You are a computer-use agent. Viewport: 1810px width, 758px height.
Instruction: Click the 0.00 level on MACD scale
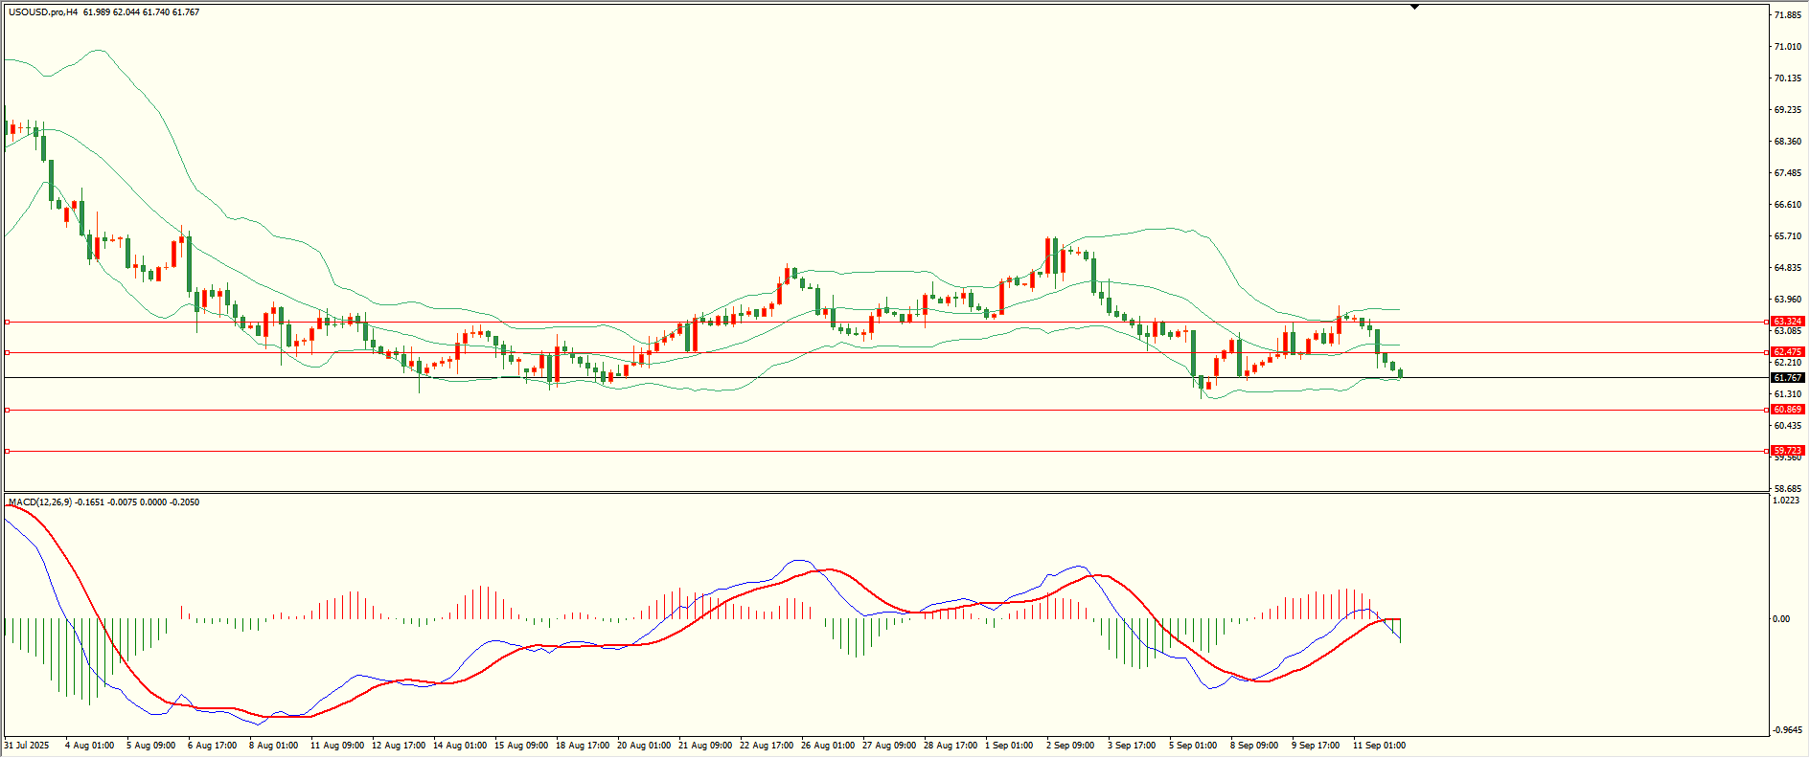(x=1781, y=619)
